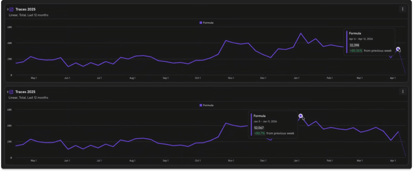
Task: Grab the top panel's drag handle
Action: pyautogui.click(x=8, y=9)
